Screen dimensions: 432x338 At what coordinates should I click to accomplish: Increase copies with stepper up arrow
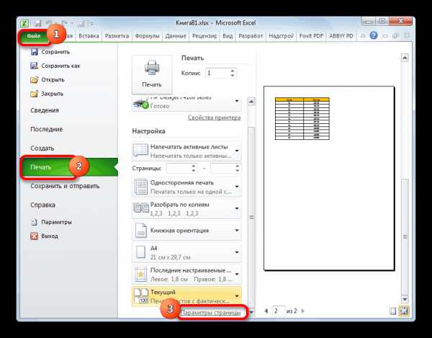point(233,71)
